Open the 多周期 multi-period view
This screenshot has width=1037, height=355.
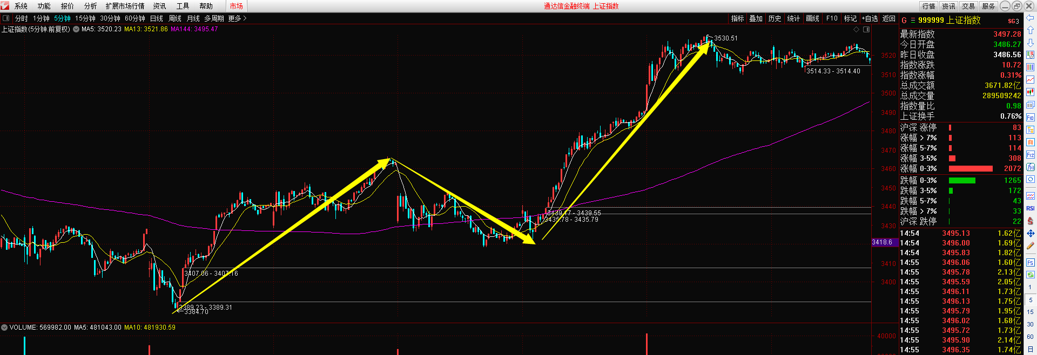(x=214, y=18)
